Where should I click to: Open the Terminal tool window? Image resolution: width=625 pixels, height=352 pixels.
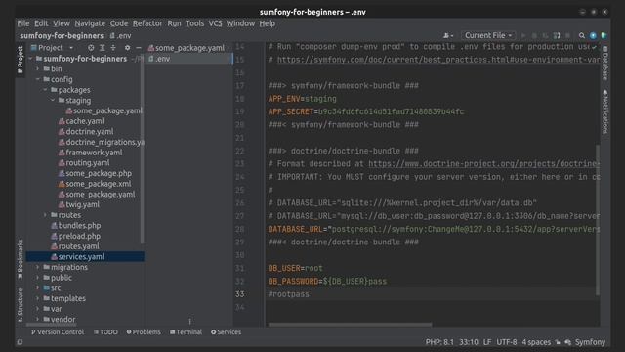[x=186, y=332]
